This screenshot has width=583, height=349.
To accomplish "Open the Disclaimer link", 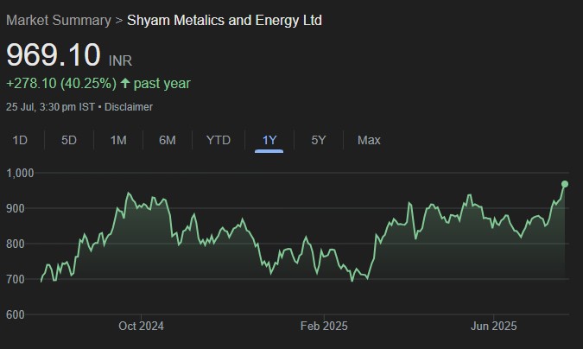I will coord(130,107).
